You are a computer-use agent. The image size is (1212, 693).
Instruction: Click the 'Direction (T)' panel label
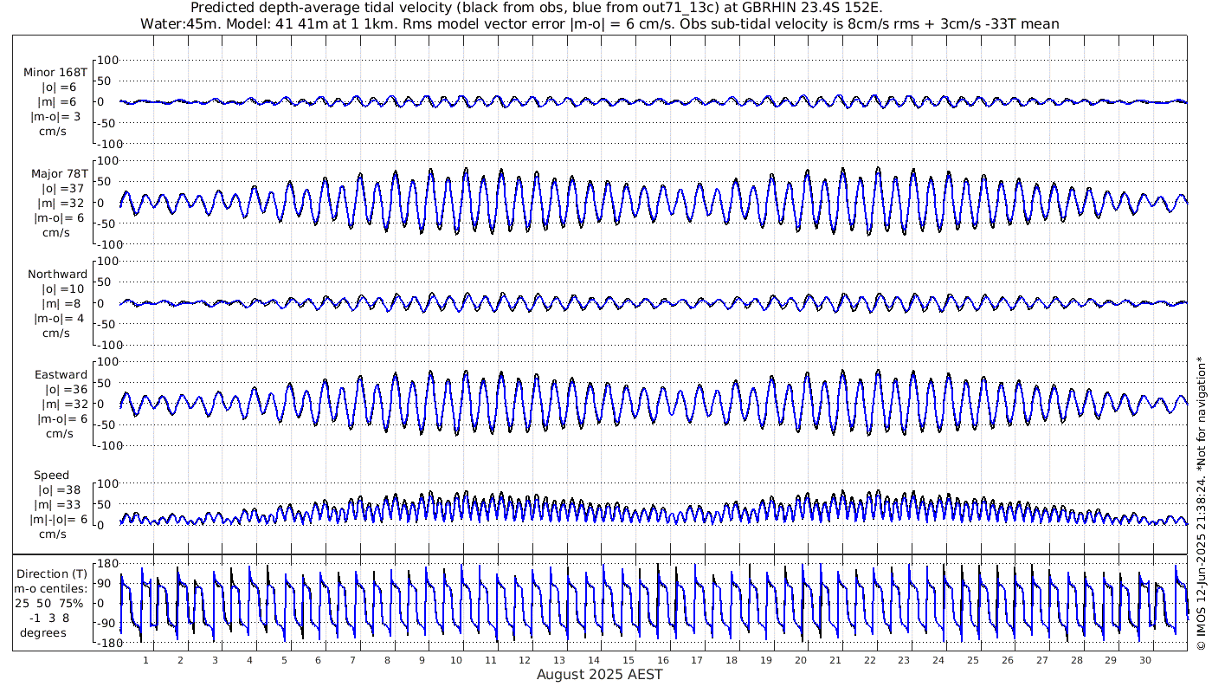53,573
